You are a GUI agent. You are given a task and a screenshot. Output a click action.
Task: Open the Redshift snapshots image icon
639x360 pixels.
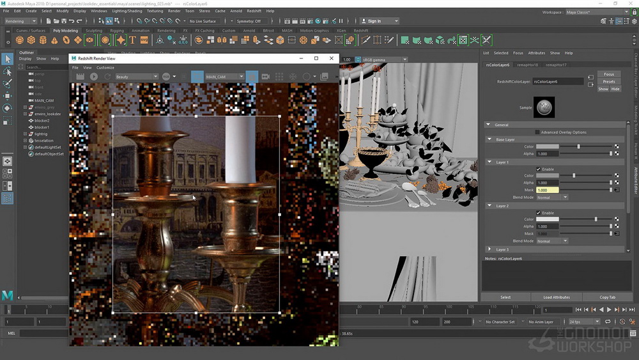(x=325, y=77)
